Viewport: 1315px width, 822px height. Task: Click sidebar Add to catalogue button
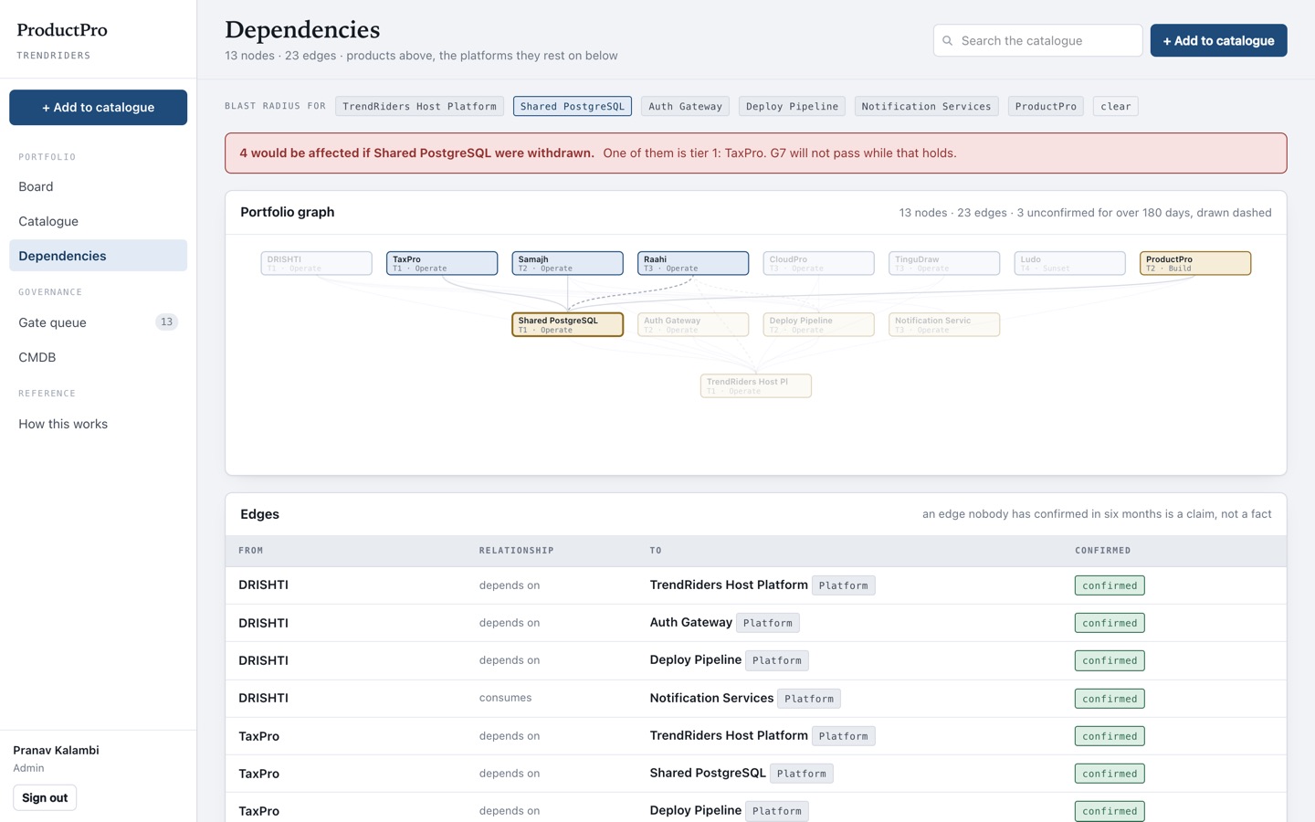tap(98, 107)
